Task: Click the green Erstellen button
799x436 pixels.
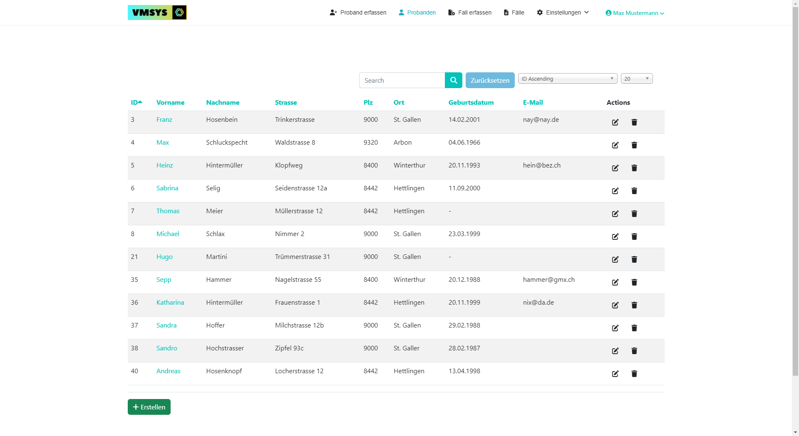Action: click(x=149, y=407)
